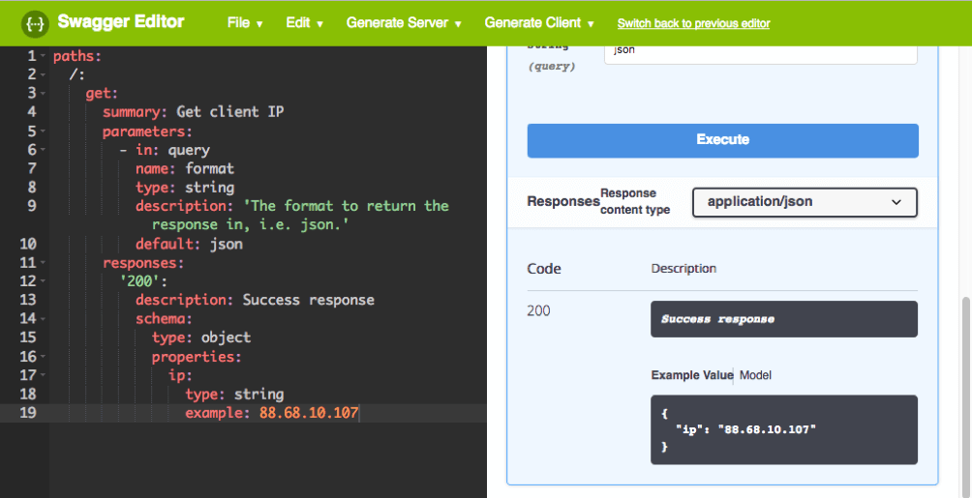Click the format query input field
The width and height of the screenshot is (972, 498).
click(760, 50)
